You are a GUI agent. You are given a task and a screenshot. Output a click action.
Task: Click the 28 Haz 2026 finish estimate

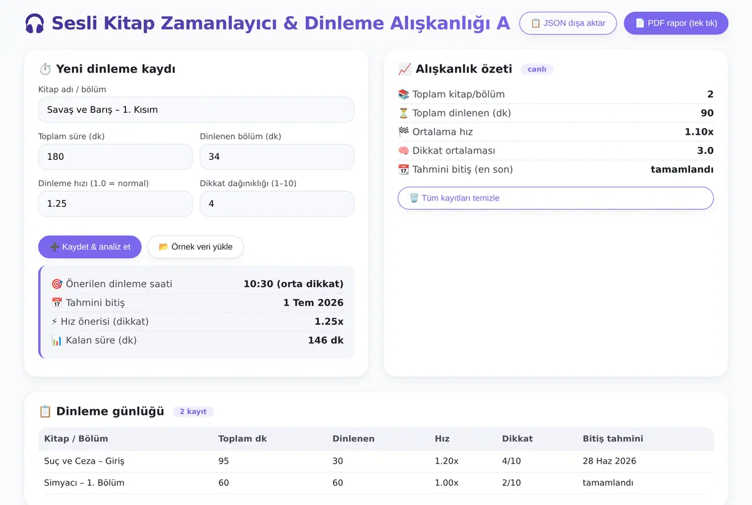pyautogui.click(x=609, y=461)
